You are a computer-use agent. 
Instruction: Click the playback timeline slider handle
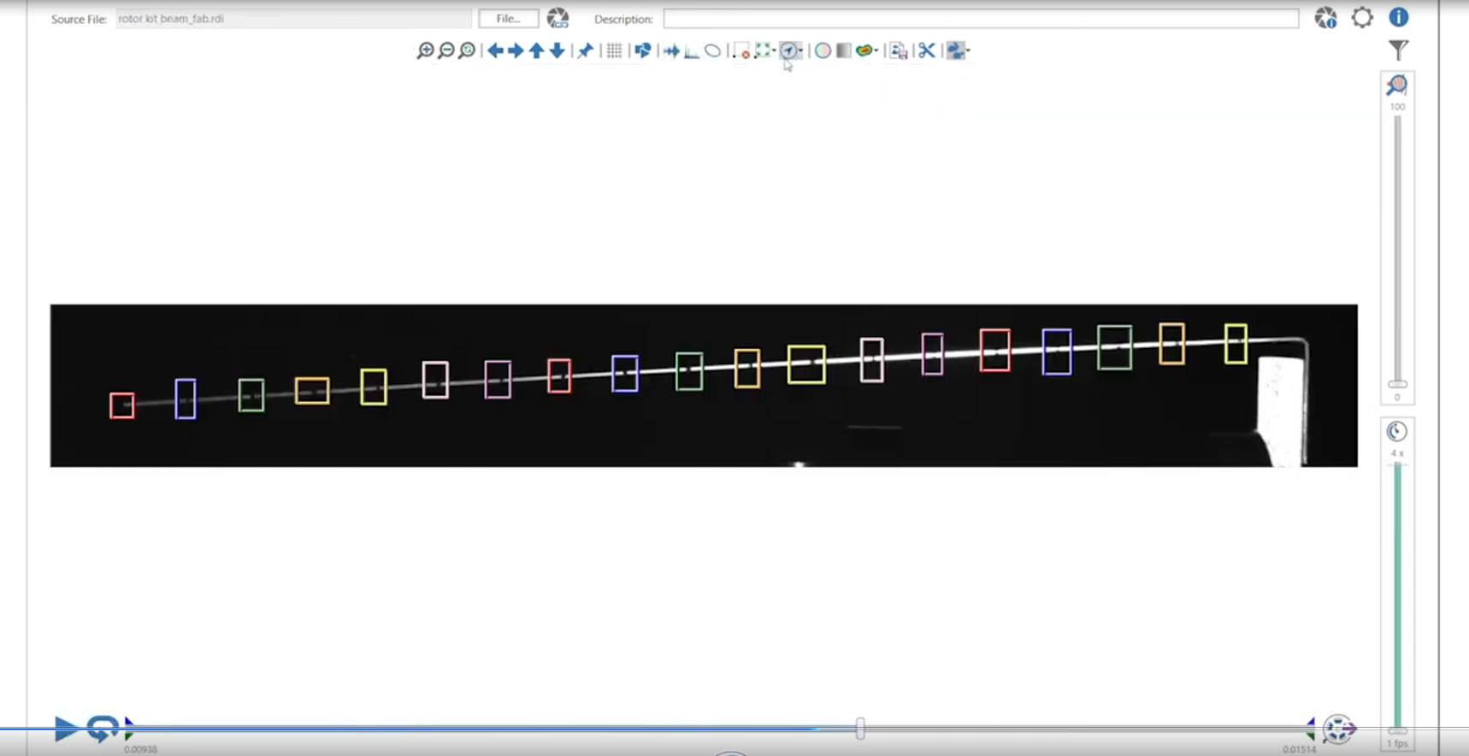pyautogui.click(x=860, y=729)
